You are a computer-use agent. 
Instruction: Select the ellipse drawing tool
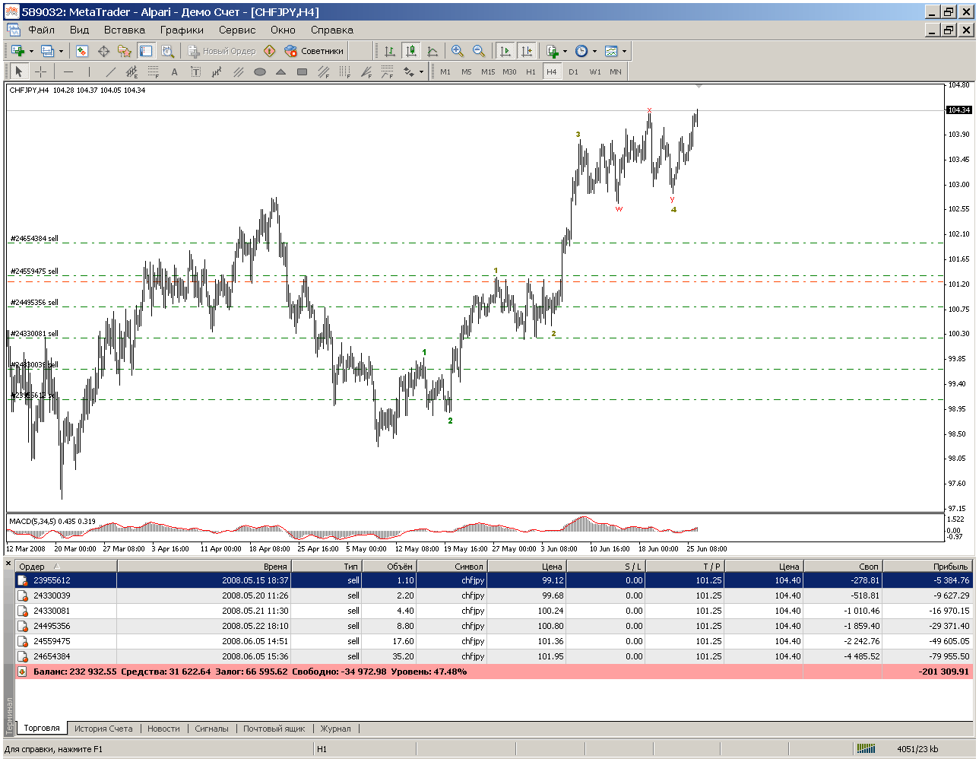pos(260,71)
